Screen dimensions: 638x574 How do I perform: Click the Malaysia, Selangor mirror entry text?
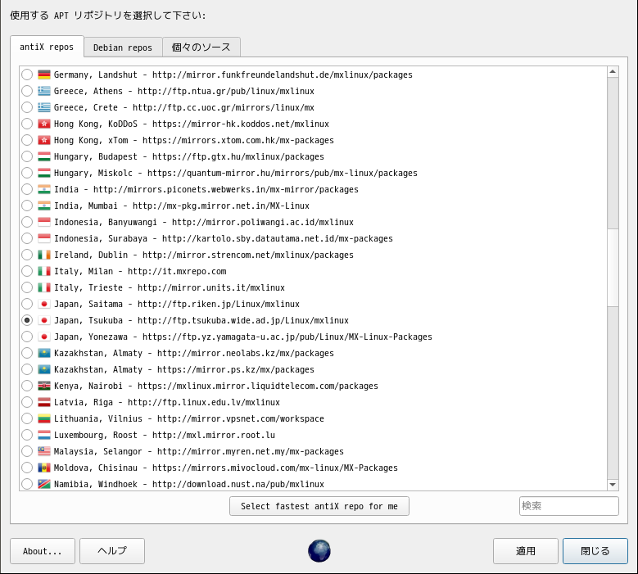pyautogui.click(x=198, y=451)
